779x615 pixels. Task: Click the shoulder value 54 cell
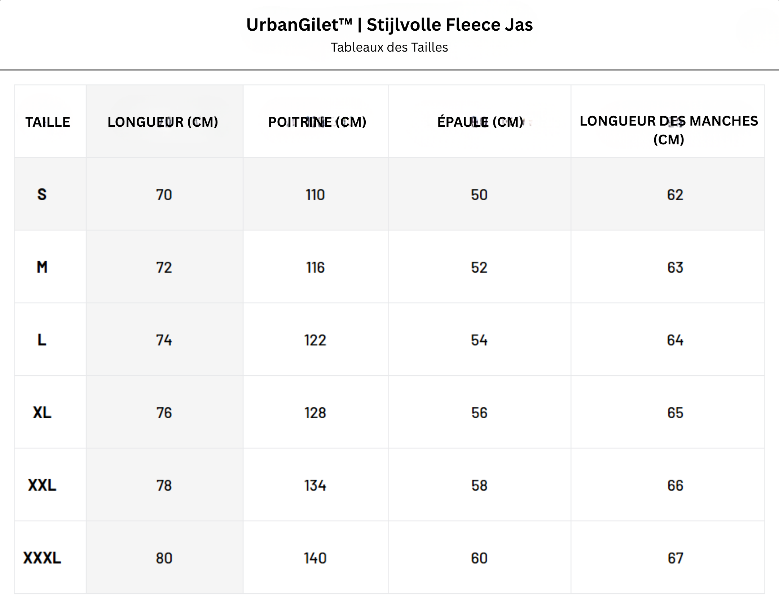click(x=479, y=340)
